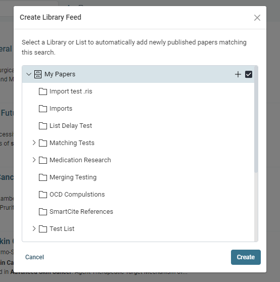Uncheck the My Papers checkbox

click(x=249, y=74)
